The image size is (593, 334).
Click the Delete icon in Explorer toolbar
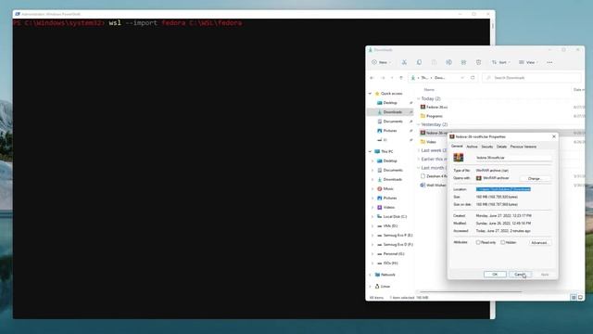pos(478,62)
